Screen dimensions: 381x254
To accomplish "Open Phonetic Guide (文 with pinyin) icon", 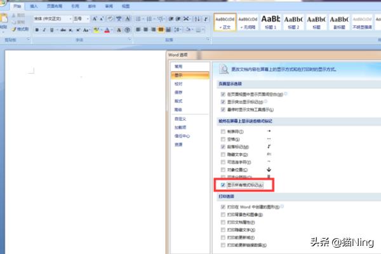I will [x=119, y=18].
